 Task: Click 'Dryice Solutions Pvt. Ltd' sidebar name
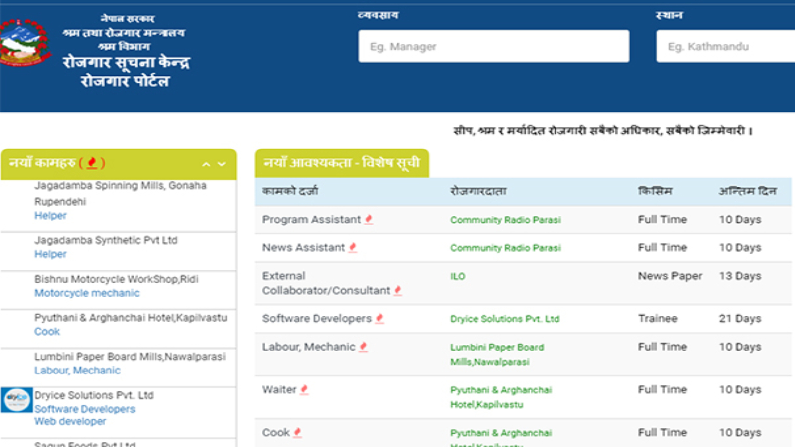[94, 395]
